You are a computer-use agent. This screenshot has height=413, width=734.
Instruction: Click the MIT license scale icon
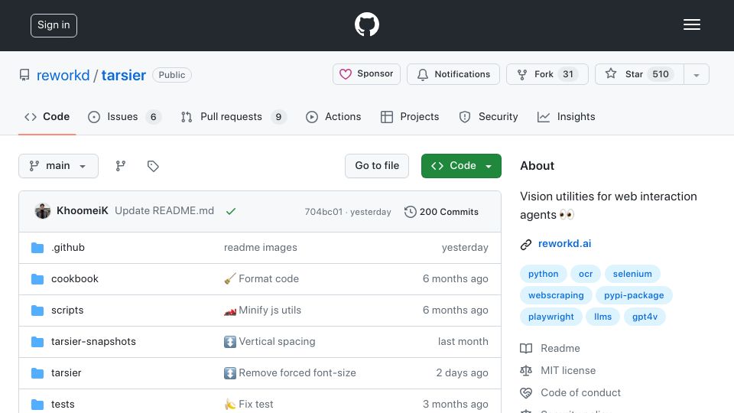tap(526, 371)
